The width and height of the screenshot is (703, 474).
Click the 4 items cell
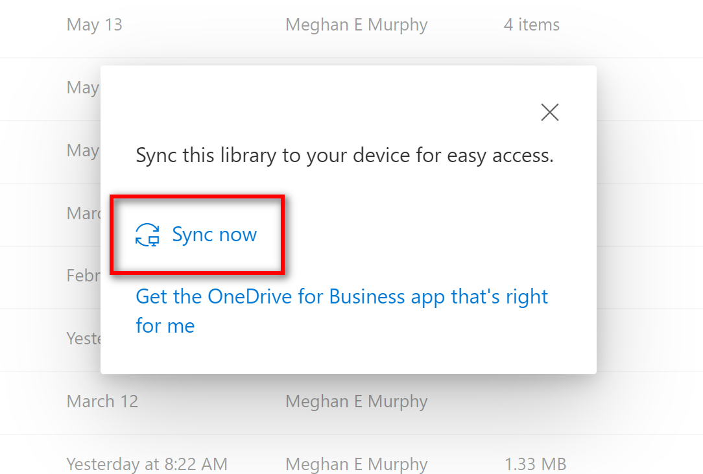531,25
